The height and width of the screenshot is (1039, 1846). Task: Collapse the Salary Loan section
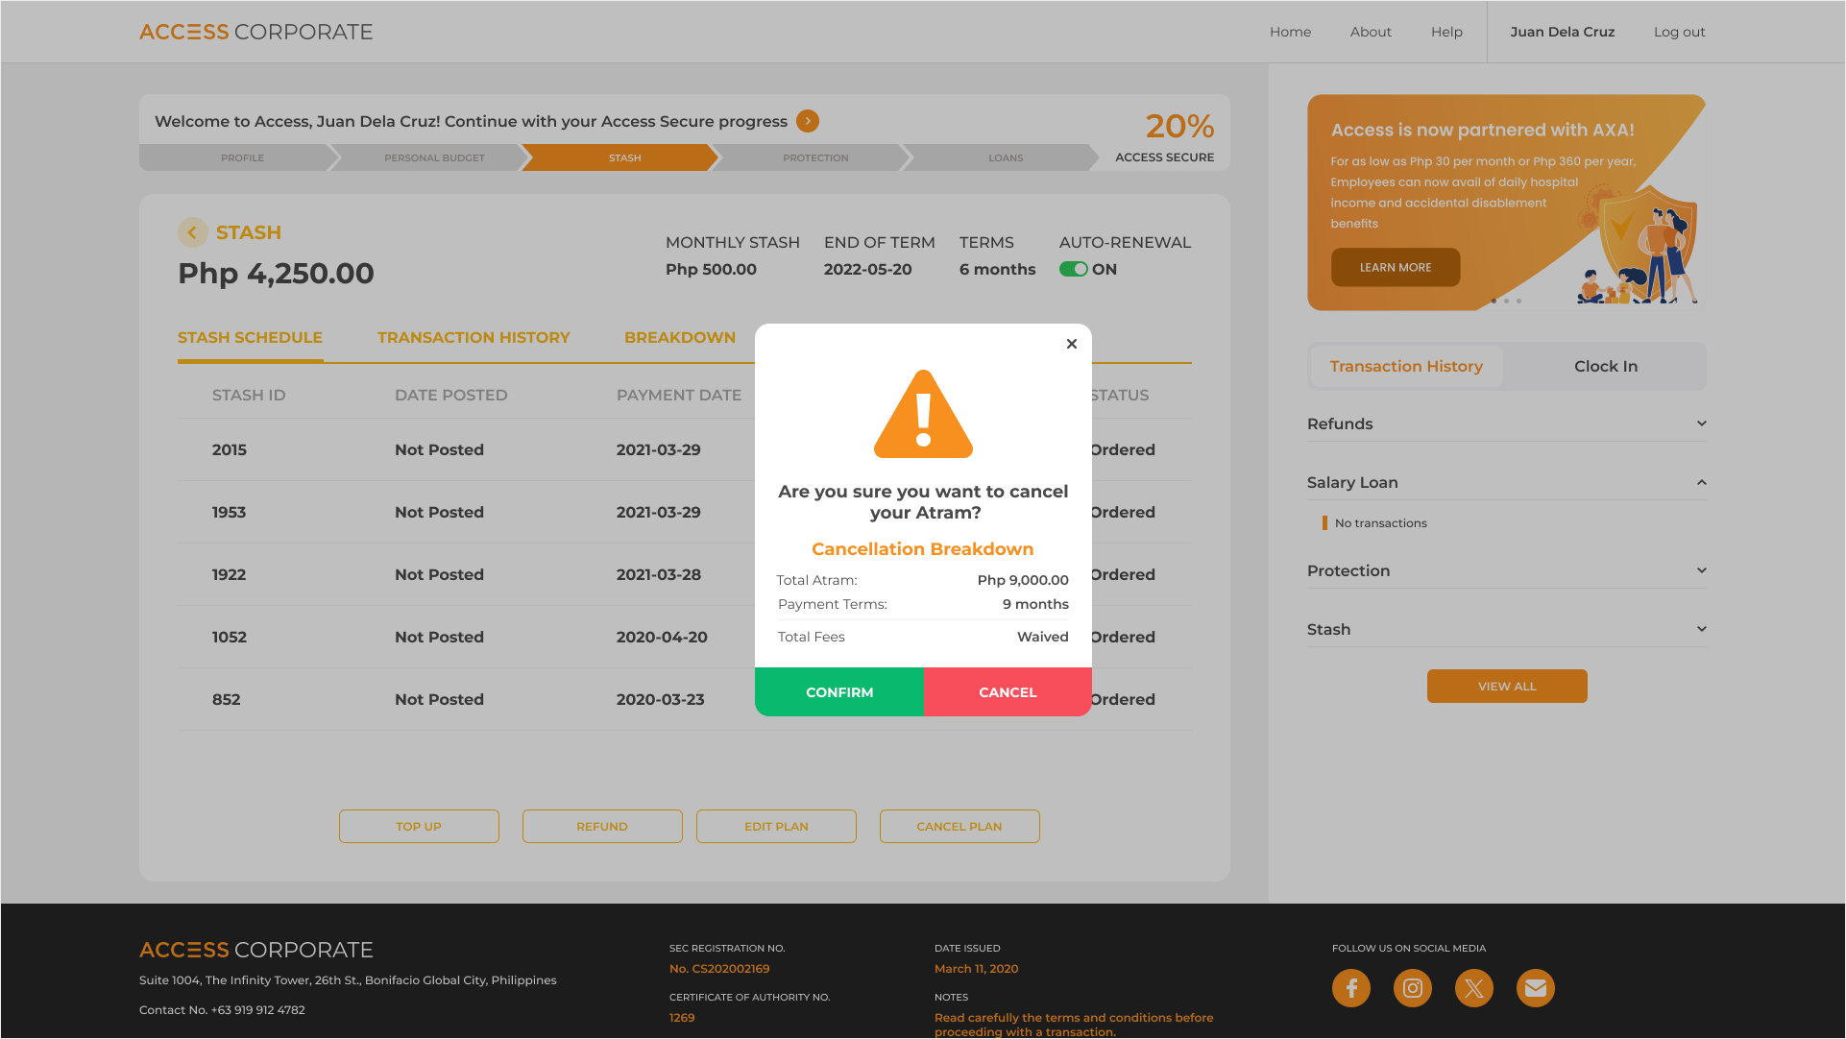pyautogui.click(x=1701, y=482)
